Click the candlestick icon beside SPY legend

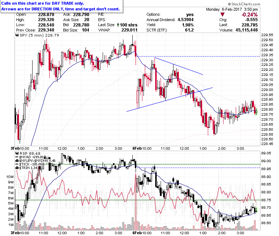(17, 35)
